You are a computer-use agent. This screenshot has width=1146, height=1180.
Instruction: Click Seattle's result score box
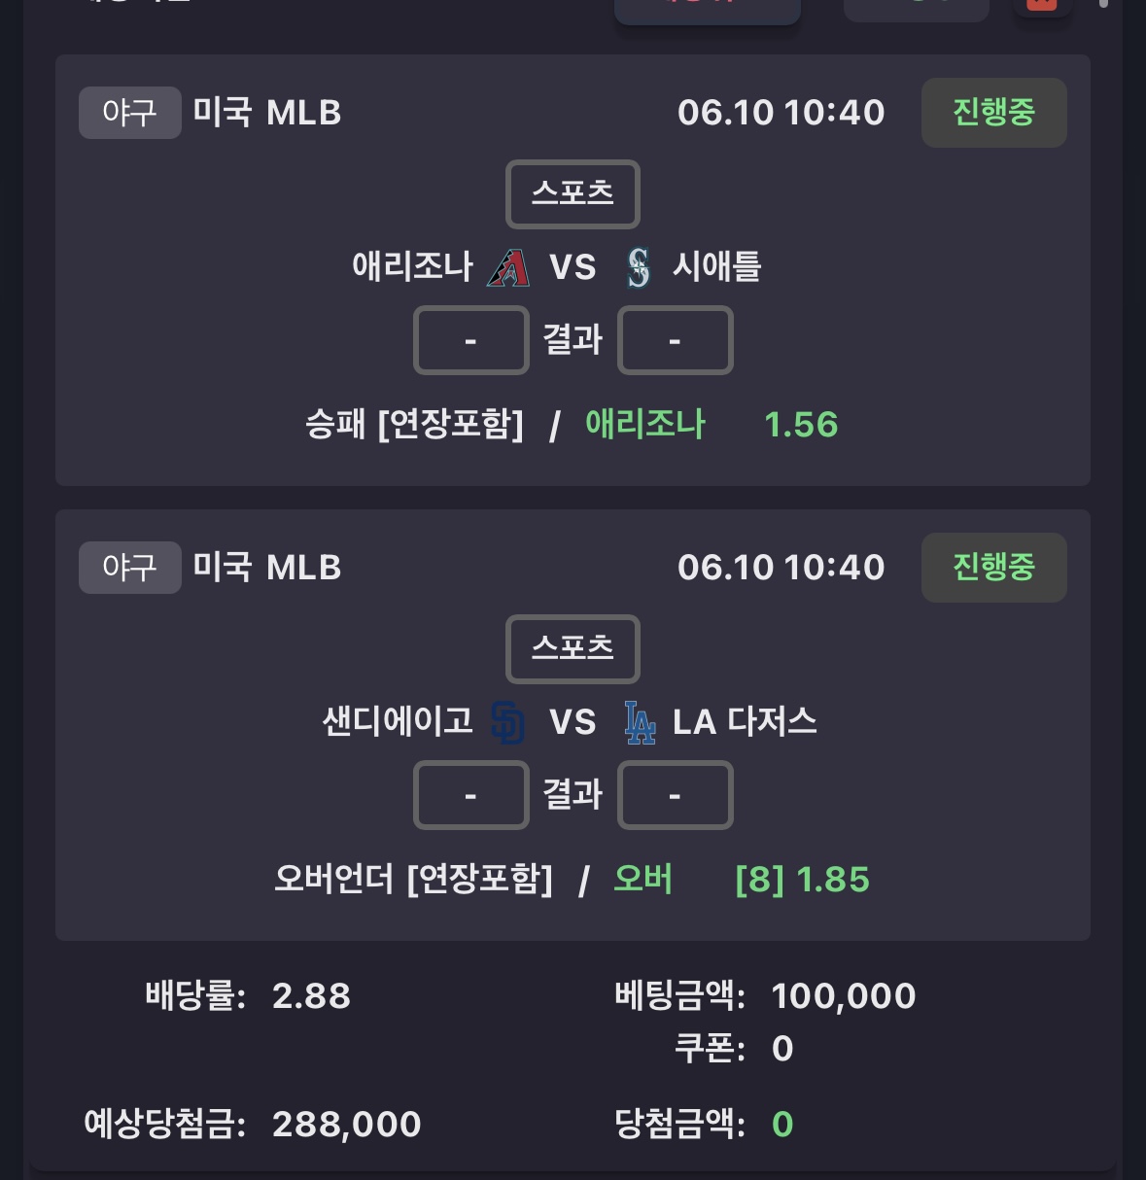pyautogui.click(x=676, y=340)
